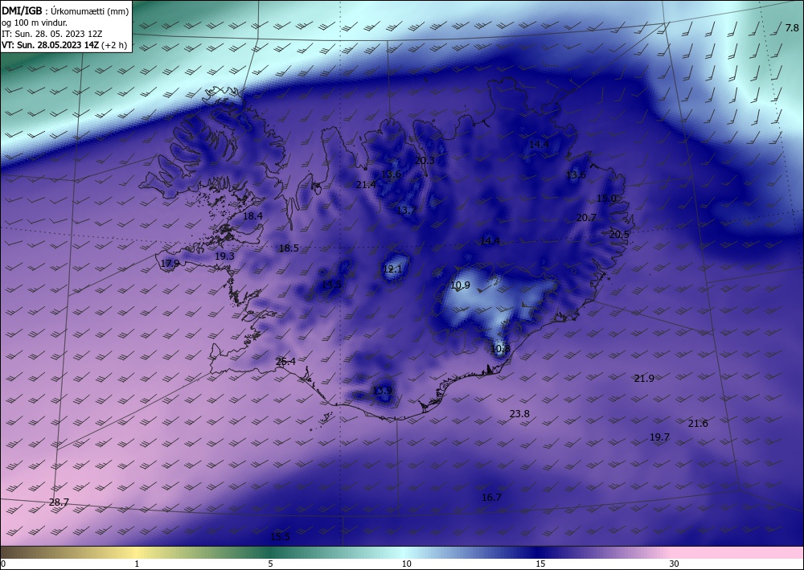Click the 28.7 value label
The image size is (804, 570).
coord(59,502)
